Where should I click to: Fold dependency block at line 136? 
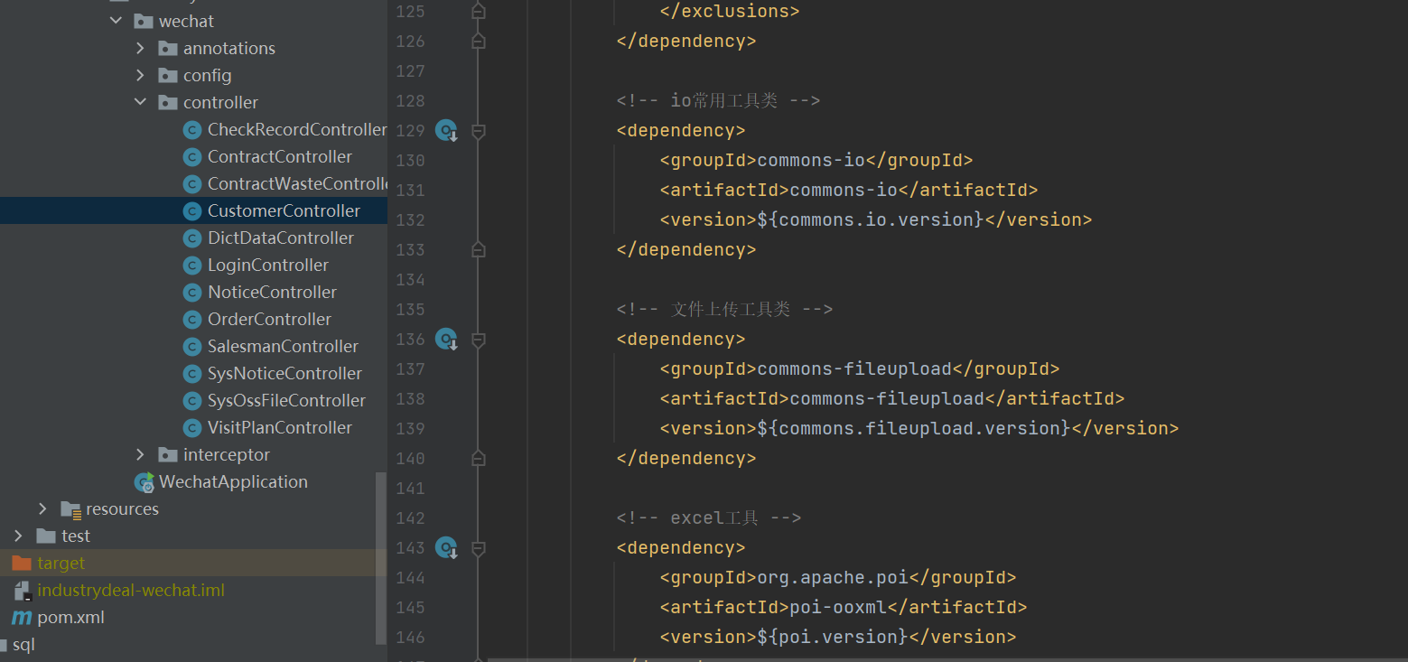[x=479, y=340]
